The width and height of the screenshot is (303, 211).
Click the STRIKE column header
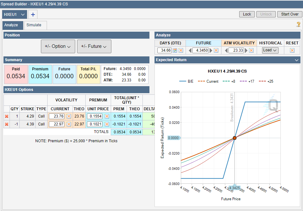tap(27, 109)
